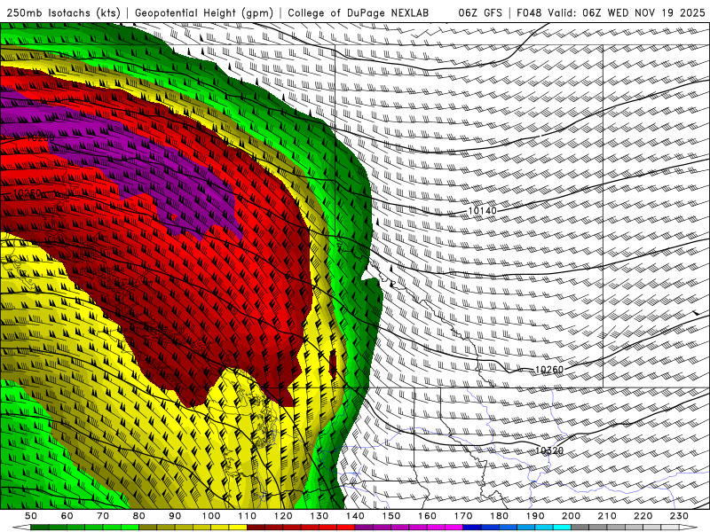710x532 pixels.
Task: Click the 60 kt colorbar label
Action: click(x=67, y=516)
